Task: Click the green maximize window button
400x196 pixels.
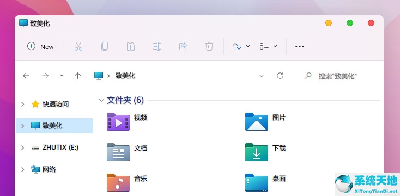Action: [350, 23]
